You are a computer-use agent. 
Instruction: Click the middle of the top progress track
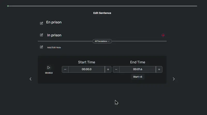pyautogui.click(x=102, y=6)
